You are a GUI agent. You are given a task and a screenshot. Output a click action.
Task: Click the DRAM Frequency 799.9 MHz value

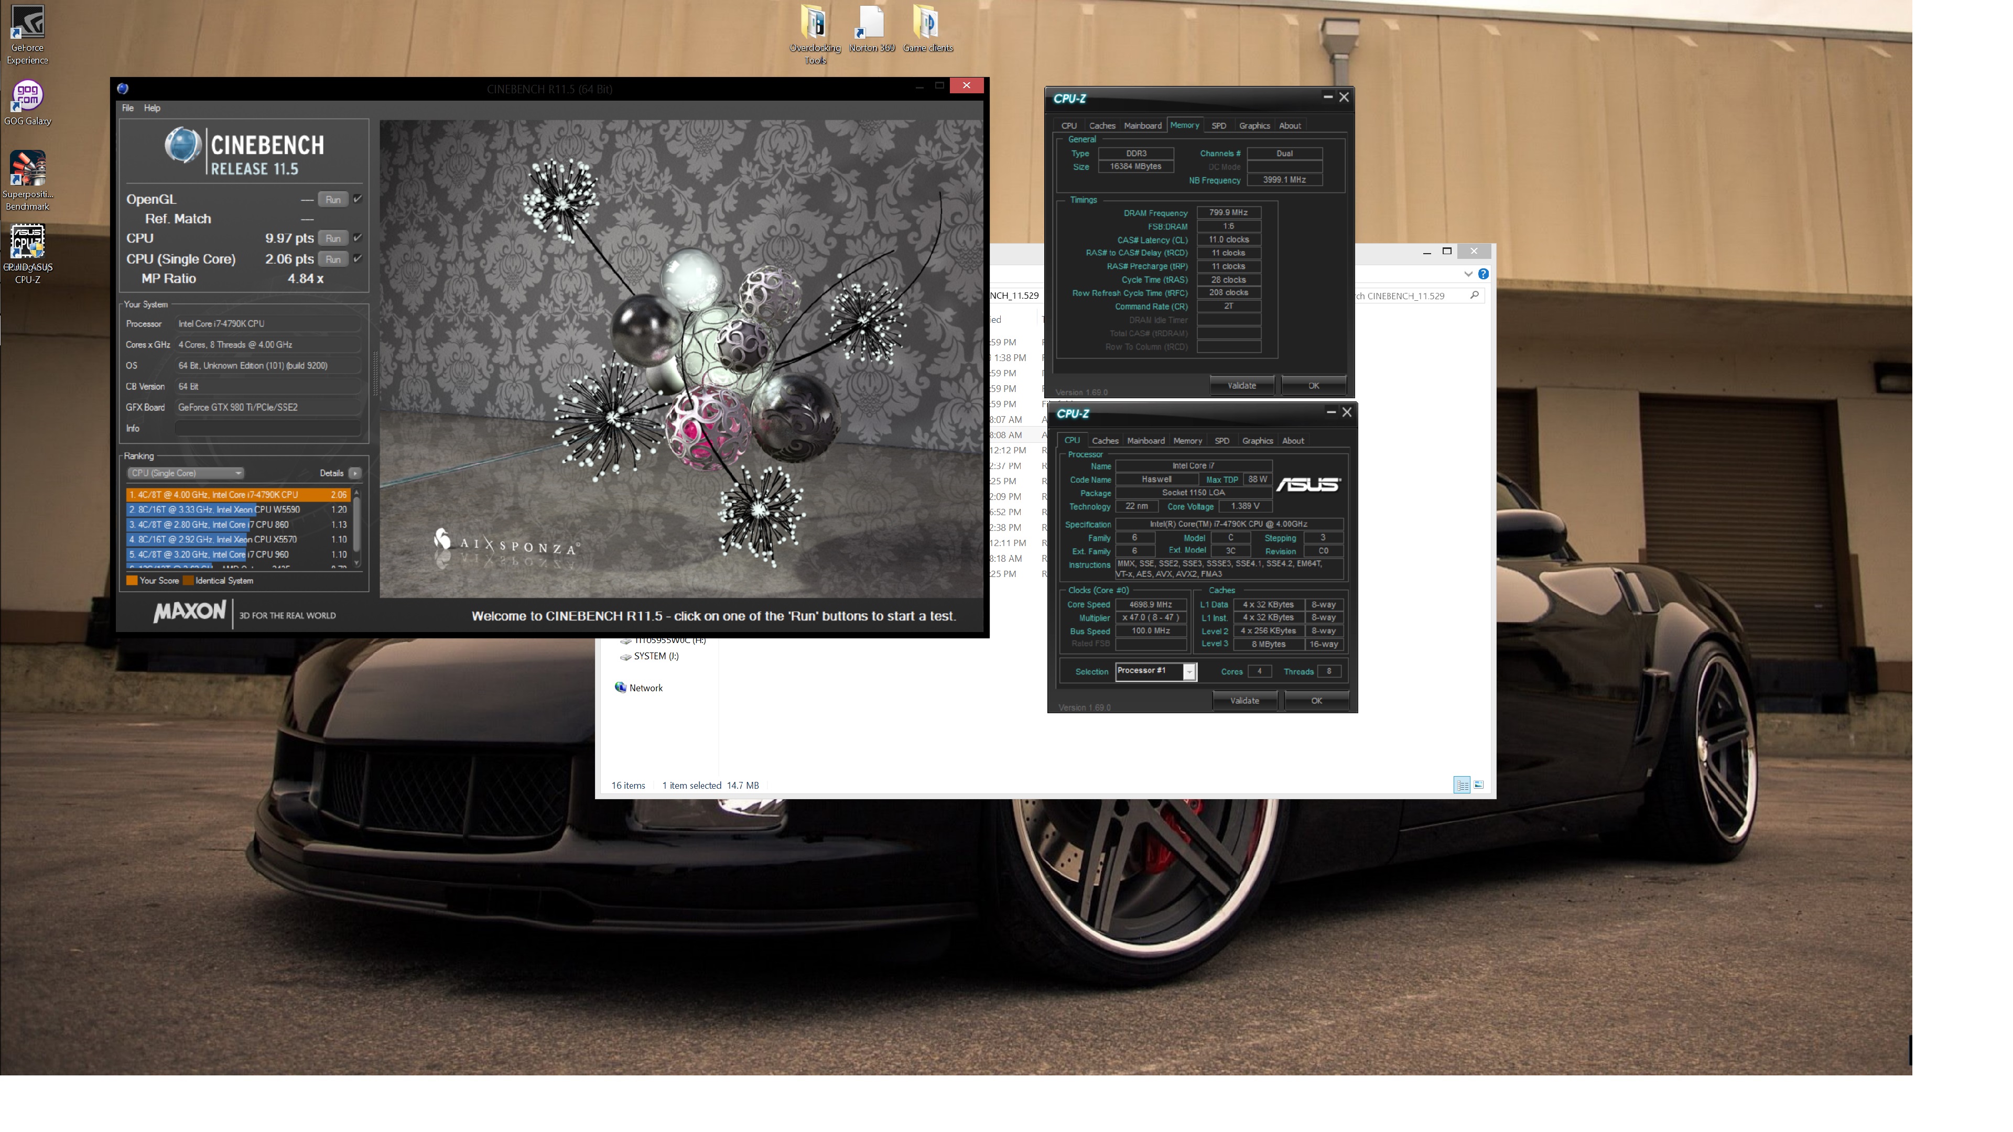pyautogui.click(x=1228, y=212)
